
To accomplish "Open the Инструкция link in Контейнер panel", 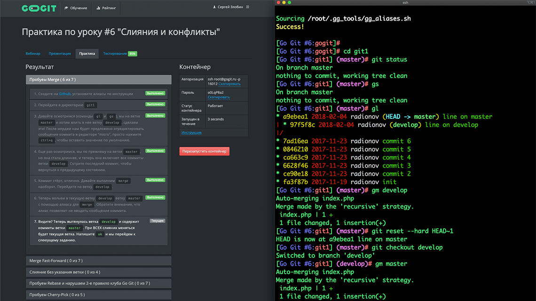I will point(191,133).
